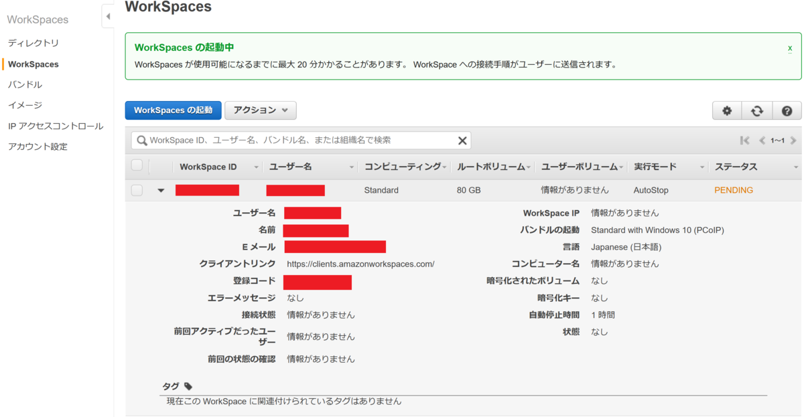Collapse the left navigation sidebar
804x417 pixels.
[109, 15]
